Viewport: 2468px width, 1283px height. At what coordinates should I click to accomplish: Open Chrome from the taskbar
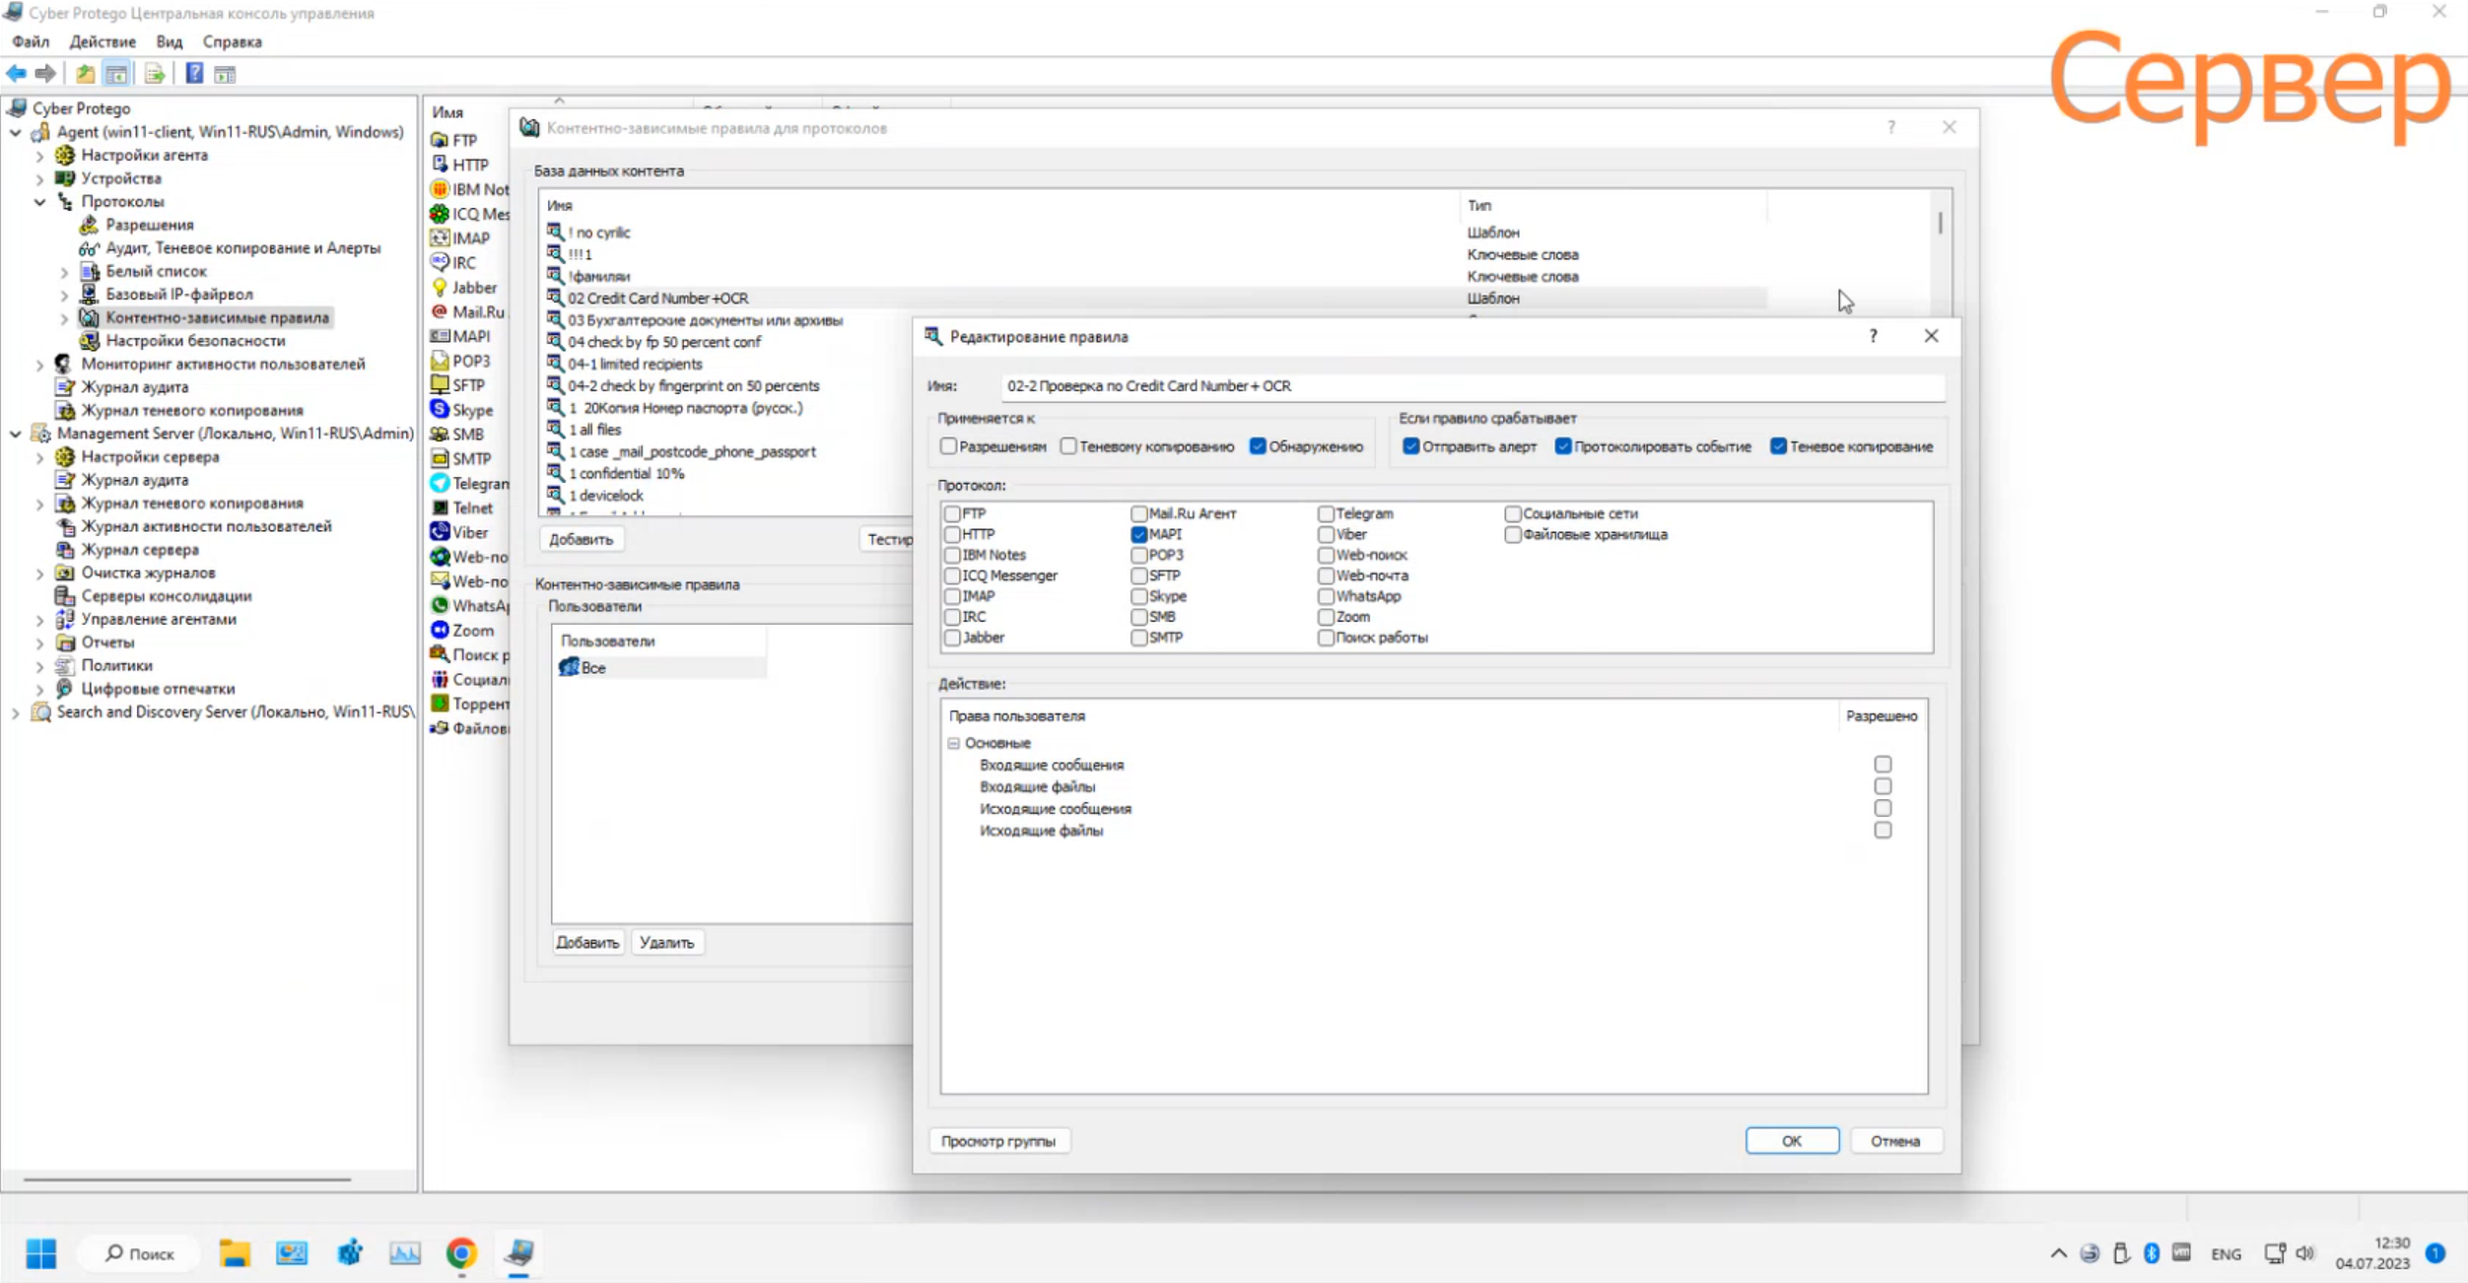(x=461, y=1253)
